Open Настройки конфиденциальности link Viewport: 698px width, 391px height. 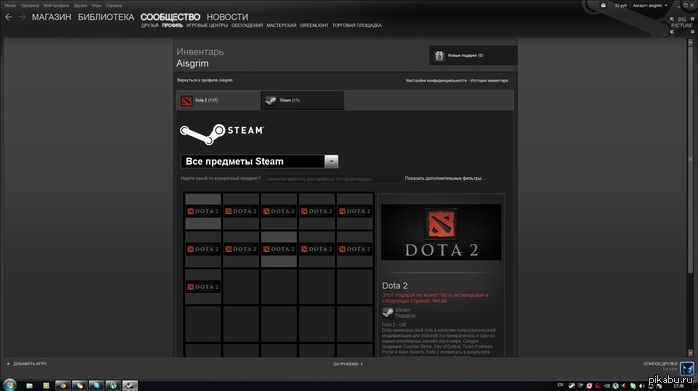click(436, 81)
